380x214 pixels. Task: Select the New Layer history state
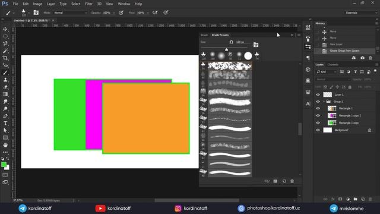(x=344, y=44)
